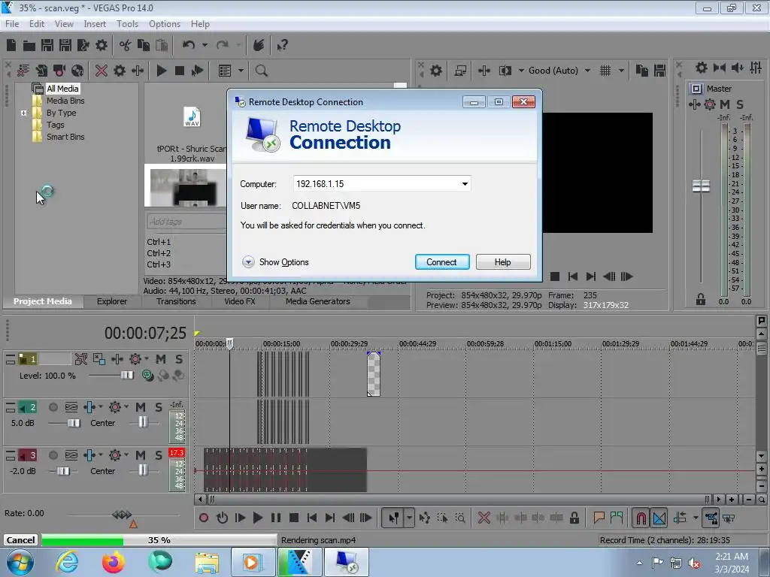Solo video track 1
The height and width of the screenshot is (577, 770).
pyautogui.click(x=179, y=359)
